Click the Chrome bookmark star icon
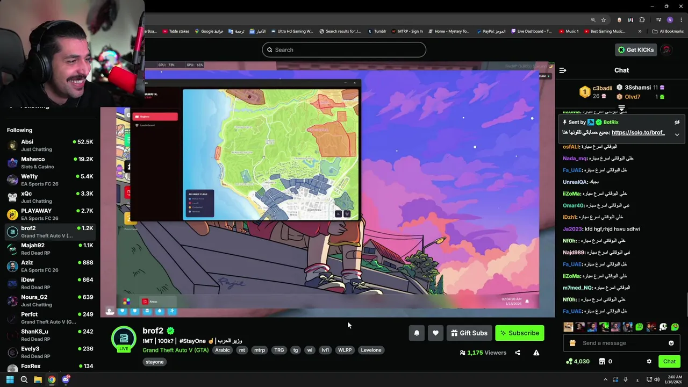This screenshot has width=688, height=387. click(x=604, y=20)
